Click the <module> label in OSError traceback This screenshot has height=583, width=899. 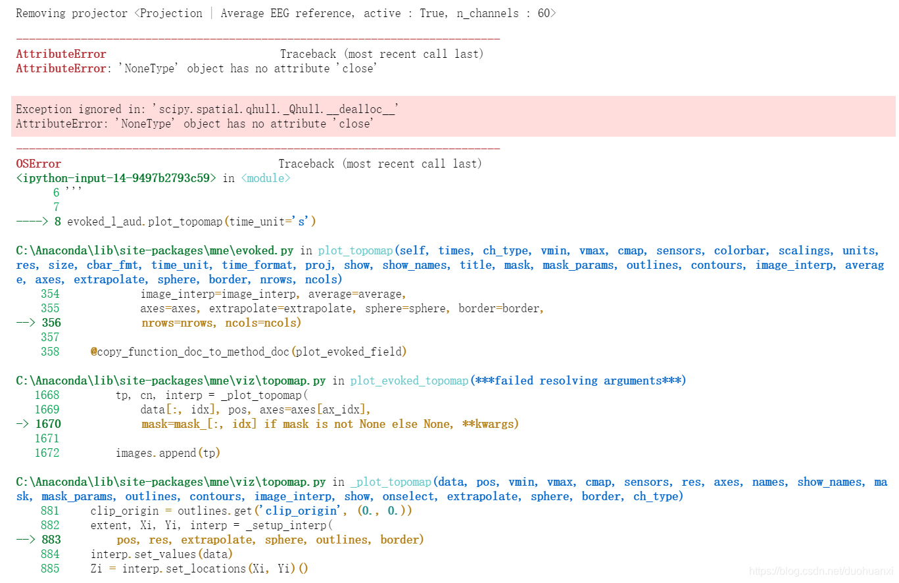tap(265, 178)
